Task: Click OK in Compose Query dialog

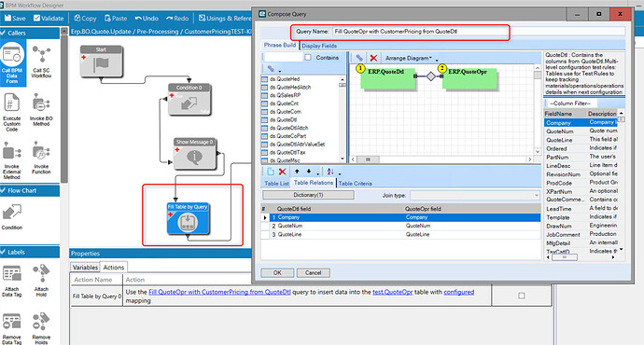Action: [277, 272]
